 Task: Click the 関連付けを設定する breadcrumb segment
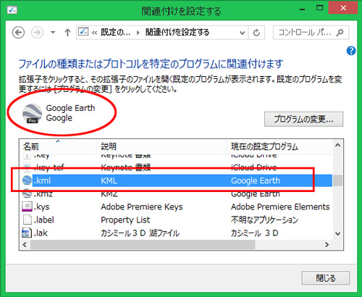point(177,33)
